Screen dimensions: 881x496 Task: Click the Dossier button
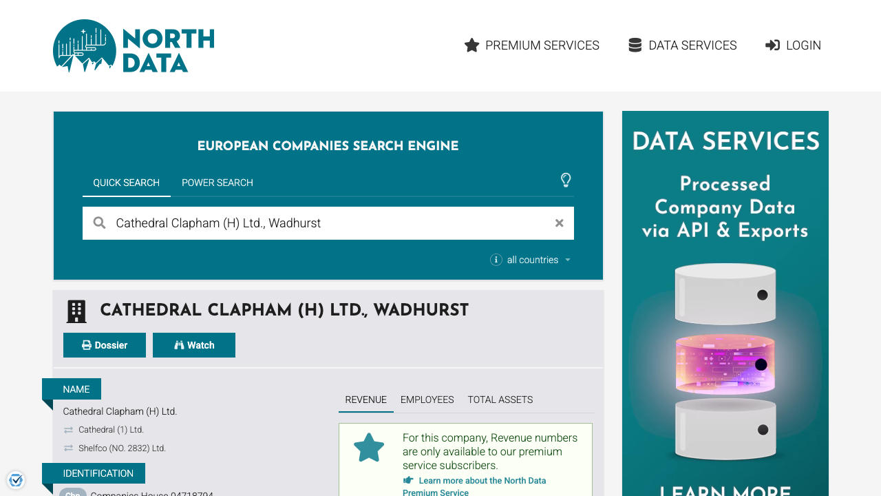click(x=104, y=344)
